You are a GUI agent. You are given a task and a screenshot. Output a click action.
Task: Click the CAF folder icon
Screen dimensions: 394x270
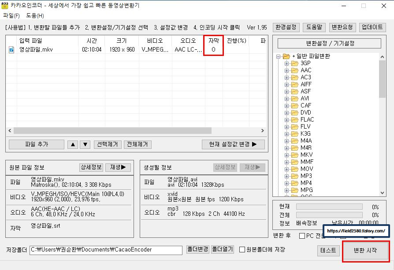(295, 105)
